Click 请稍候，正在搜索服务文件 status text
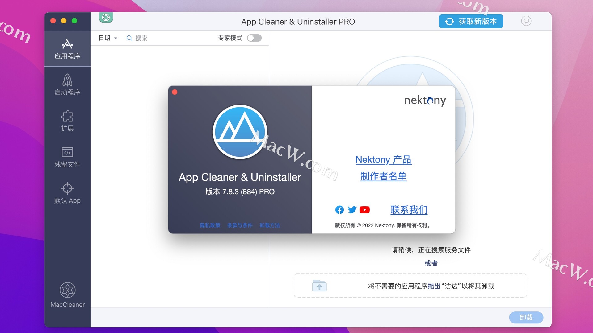Viewport: 593px width, 333px height. pyautogui.click(x=431, y=250)
